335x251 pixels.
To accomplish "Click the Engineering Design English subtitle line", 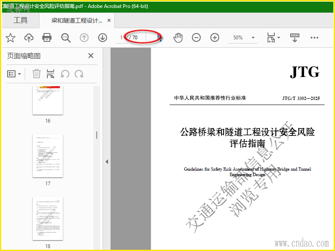I will coord(247,174).
